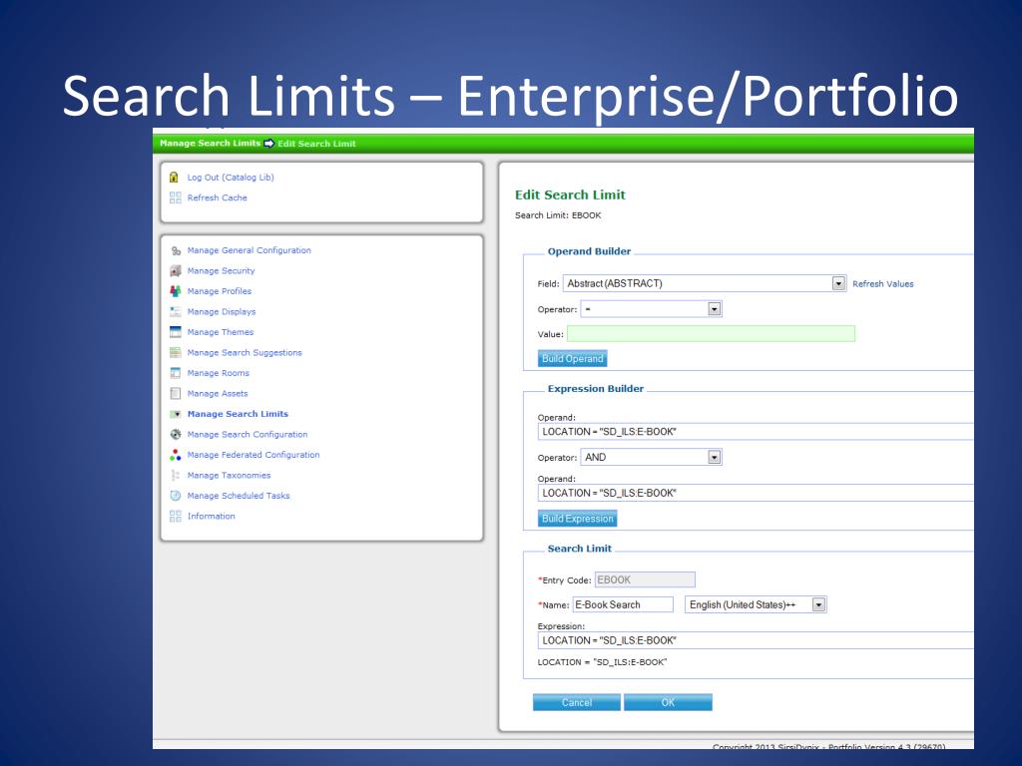This screenshot has height=766, width=1022.
Task: Click the Manage Federated Configuration colored dots icon
Action: (176, 455)
